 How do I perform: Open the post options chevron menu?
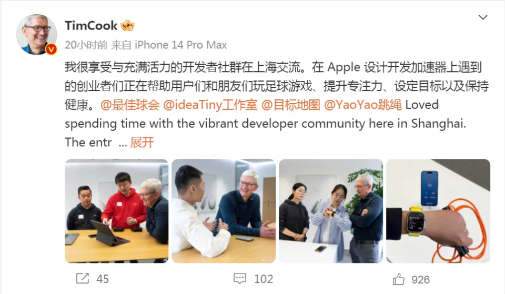coord(482,17)
